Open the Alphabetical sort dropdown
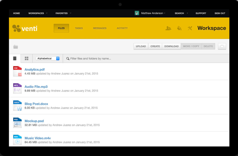 [48, 58]
